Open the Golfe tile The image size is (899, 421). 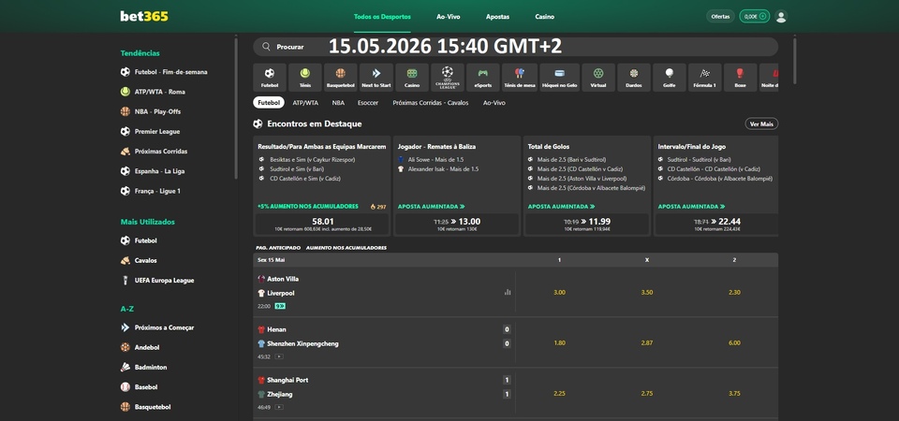(x=670, y=78)
